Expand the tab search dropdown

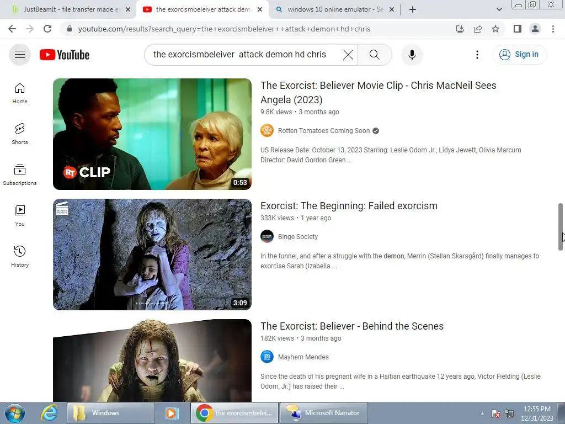point(499,9)
